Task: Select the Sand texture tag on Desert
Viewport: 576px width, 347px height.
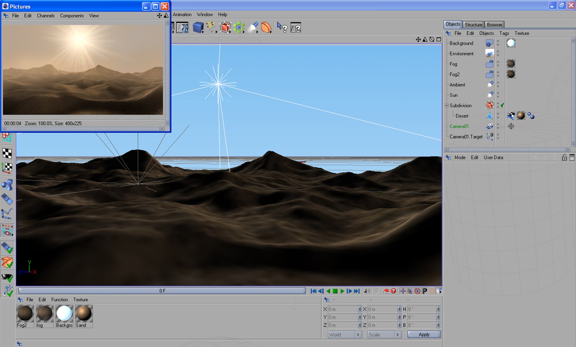Action: pos(521,116)
